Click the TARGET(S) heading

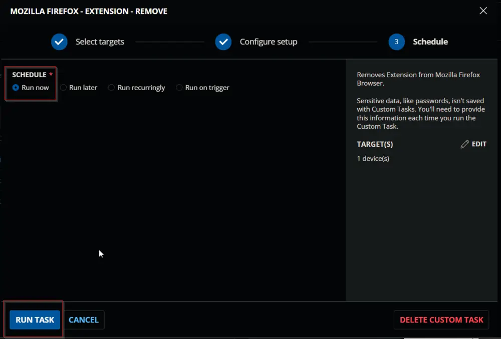pos(375,144)
